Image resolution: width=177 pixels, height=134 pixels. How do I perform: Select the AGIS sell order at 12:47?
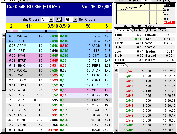[x=86, y=61]
